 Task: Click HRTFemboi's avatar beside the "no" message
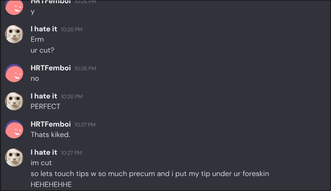(x=14, y=73)
